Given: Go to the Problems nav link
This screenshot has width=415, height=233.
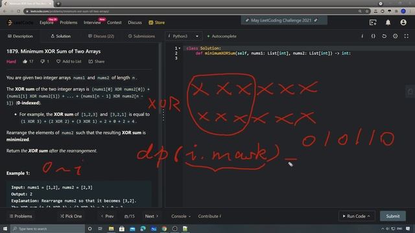Looking at the screenshot, I should pos(69,23).
